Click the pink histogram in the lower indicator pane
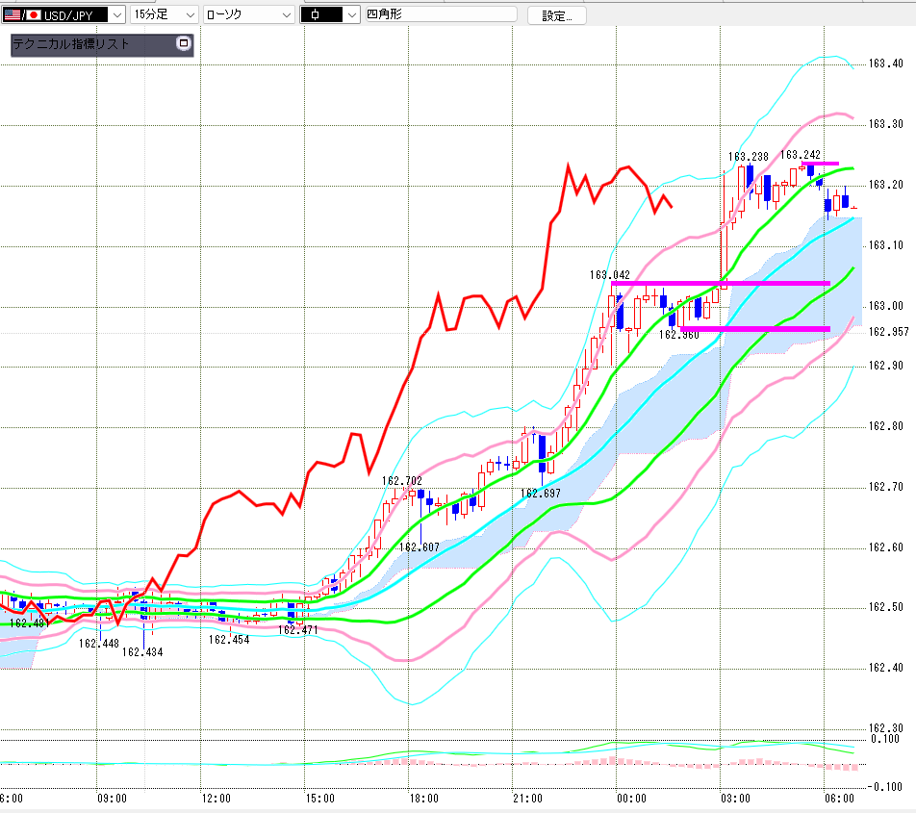Screen dimensions: 916x813 [x=612, y=760]
